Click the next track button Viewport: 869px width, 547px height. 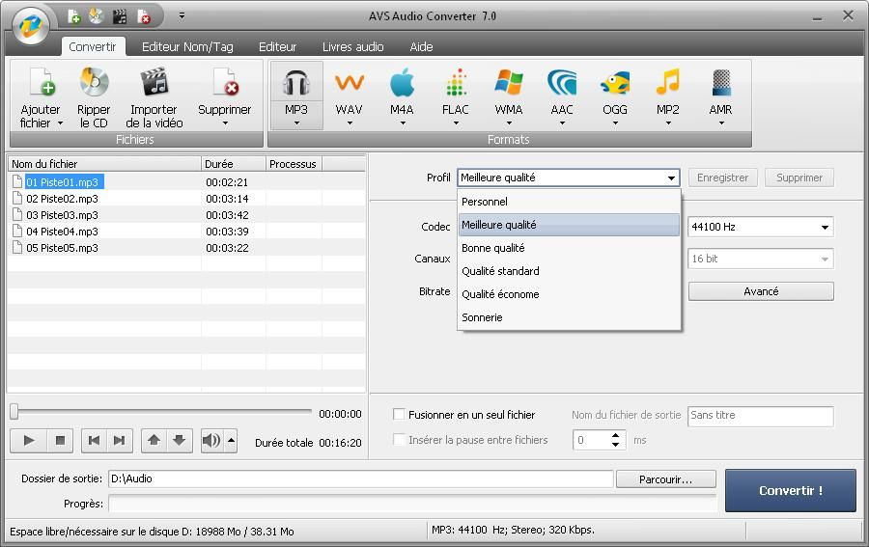(120, 441)
